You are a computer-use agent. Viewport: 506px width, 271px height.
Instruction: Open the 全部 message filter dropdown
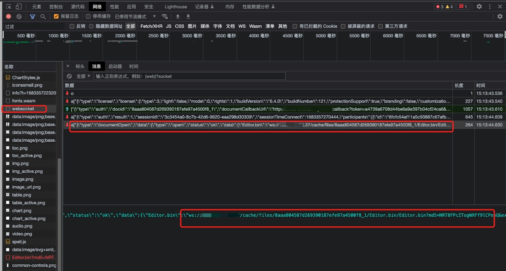pos(81,76)
